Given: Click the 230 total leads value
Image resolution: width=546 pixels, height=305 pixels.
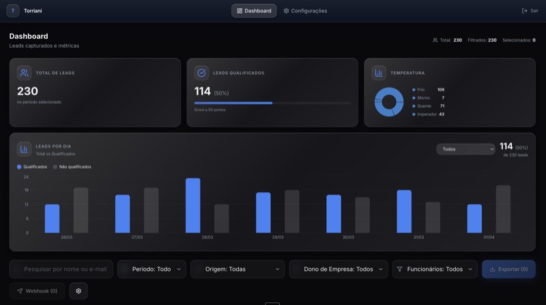Looking at the screenshot, I should tap(27, 91).
